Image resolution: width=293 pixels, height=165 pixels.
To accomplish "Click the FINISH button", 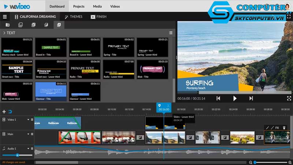I will (x=98, y=16).
